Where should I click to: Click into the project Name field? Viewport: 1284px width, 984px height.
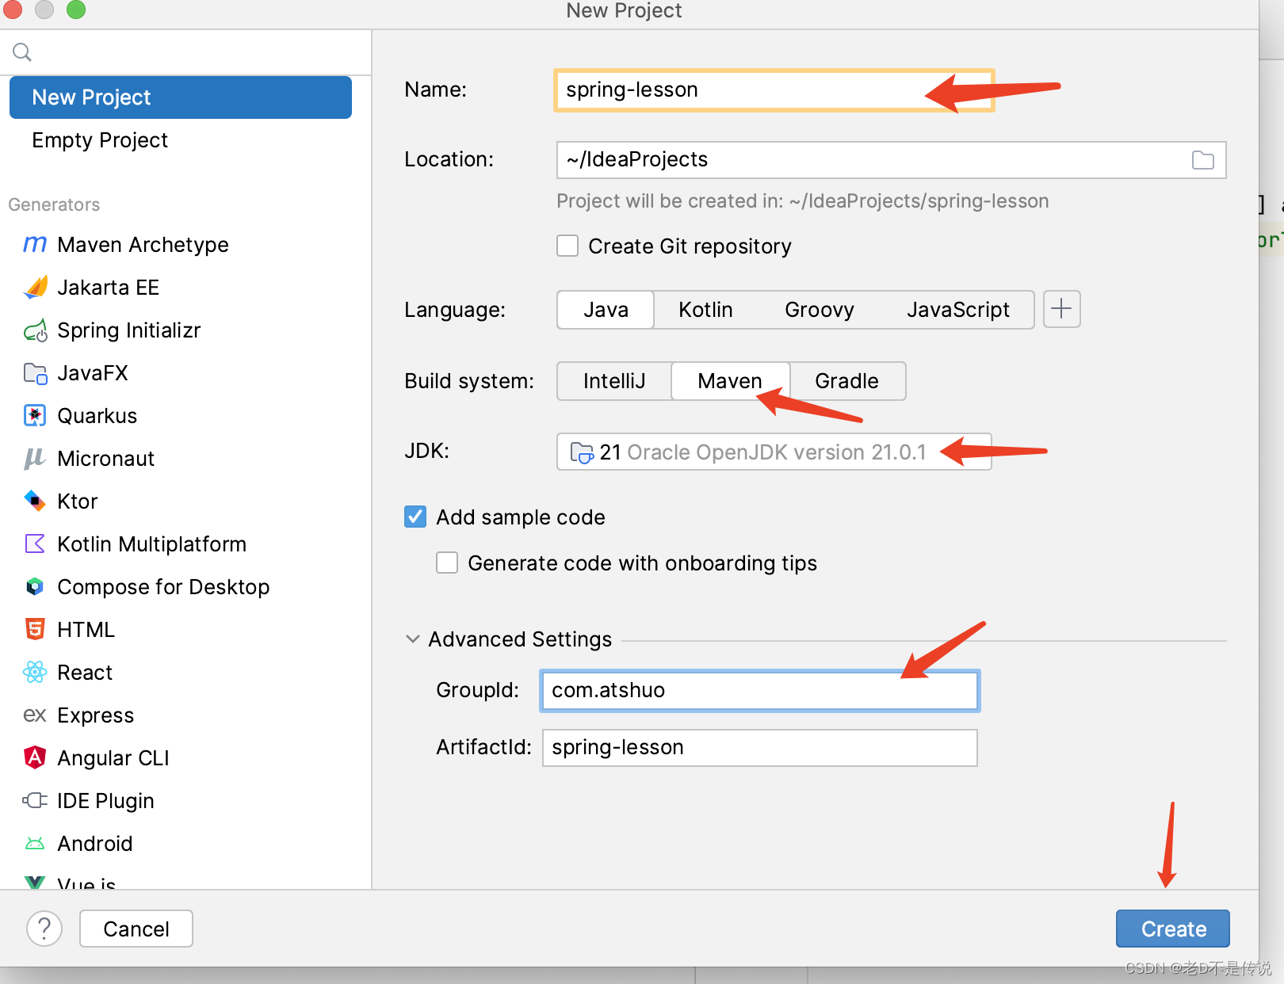(x=774, y=90)
